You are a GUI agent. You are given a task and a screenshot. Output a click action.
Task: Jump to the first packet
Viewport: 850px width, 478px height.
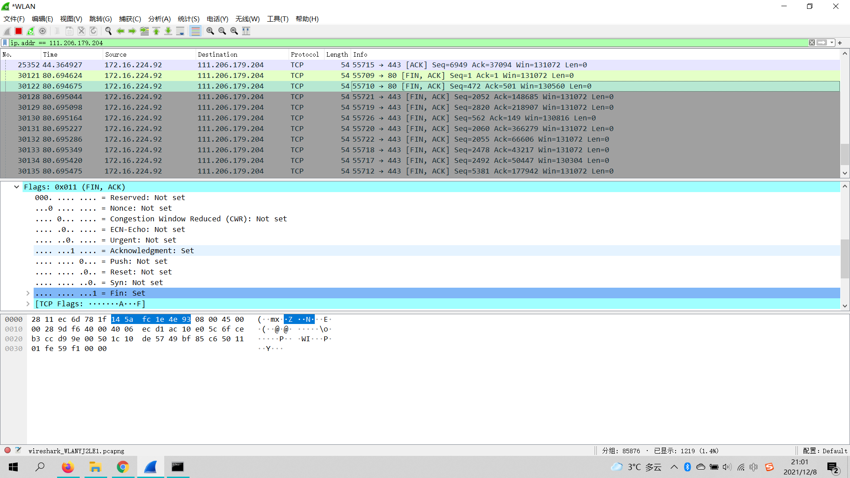point(156,31)
